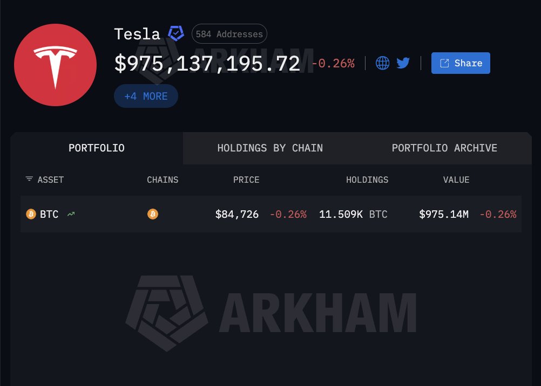Click the Share button
The width and height of the screenshot is (541, 386).
pyautogui.click(x=461, y=63)
